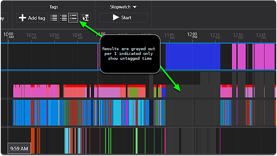Select the first list-view tag filter icon
Image resolution: width=277 pixels, height=156 pixels.
[x=54, y=18]
